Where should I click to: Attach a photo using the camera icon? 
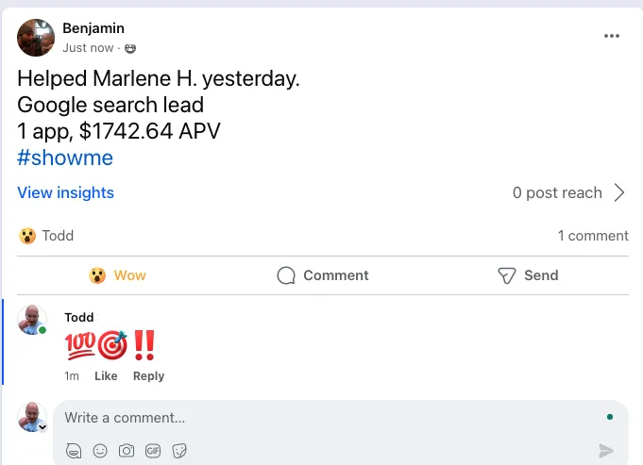click(127, 452)
